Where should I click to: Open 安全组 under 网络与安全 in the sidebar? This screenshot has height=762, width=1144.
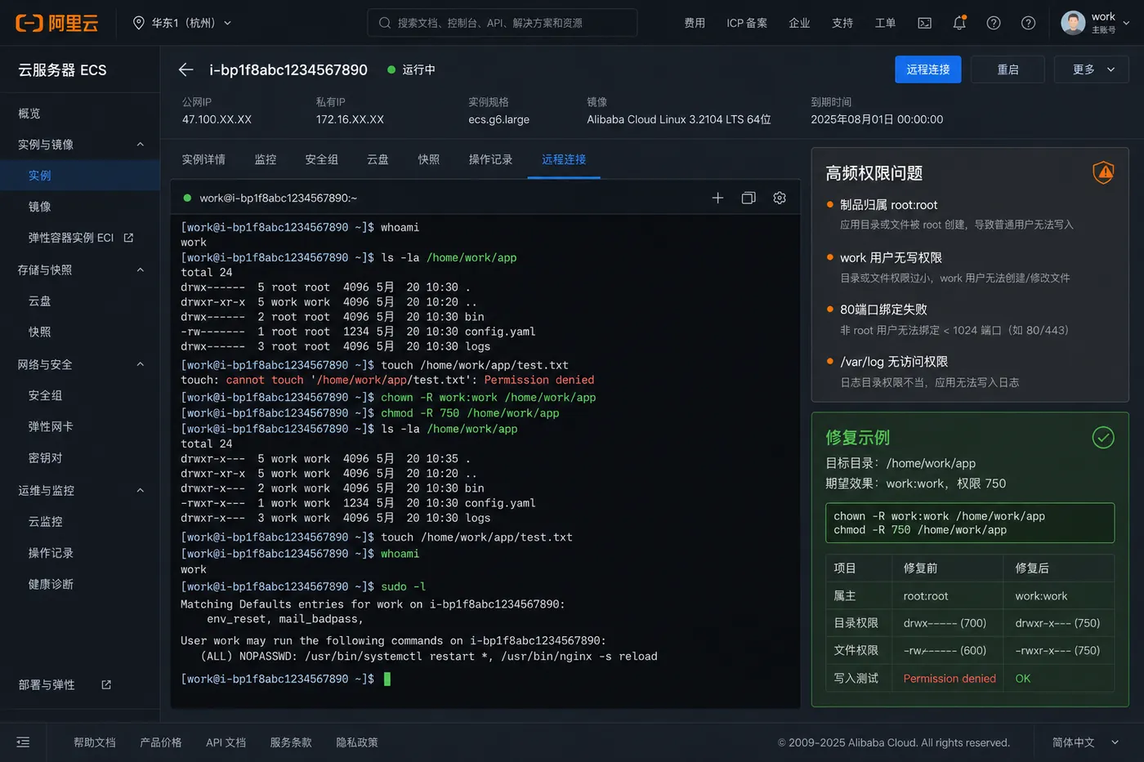point(46,395)
